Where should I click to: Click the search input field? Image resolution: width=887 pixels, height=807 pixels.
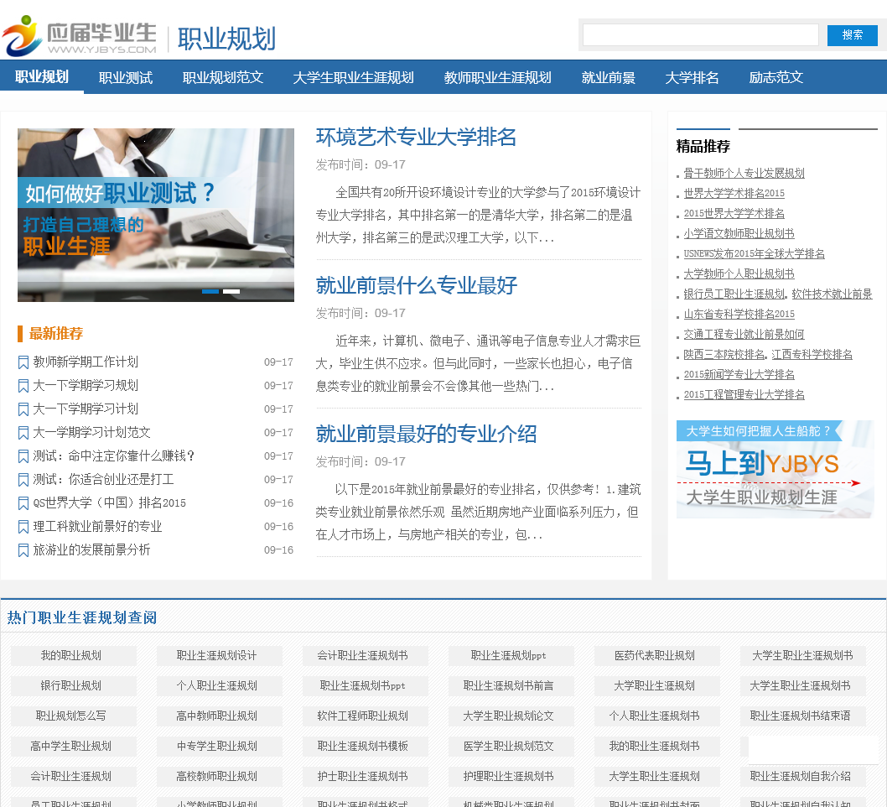pyautogui.click(x=701, y=35)
